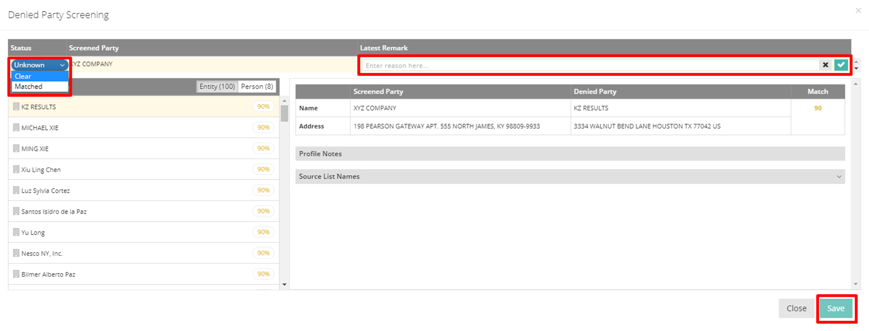Screen dimensions: 869x331
Task: Select the 90 match score for KZ RESULTS
Action: coord(817,108)
